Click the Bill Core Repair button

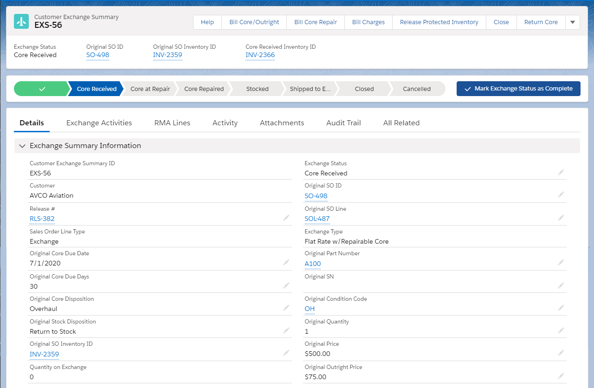(x=315, y=22)
